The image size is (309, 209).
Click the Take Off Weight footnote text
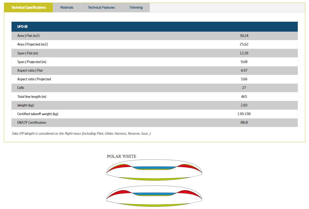pos(81,133)
